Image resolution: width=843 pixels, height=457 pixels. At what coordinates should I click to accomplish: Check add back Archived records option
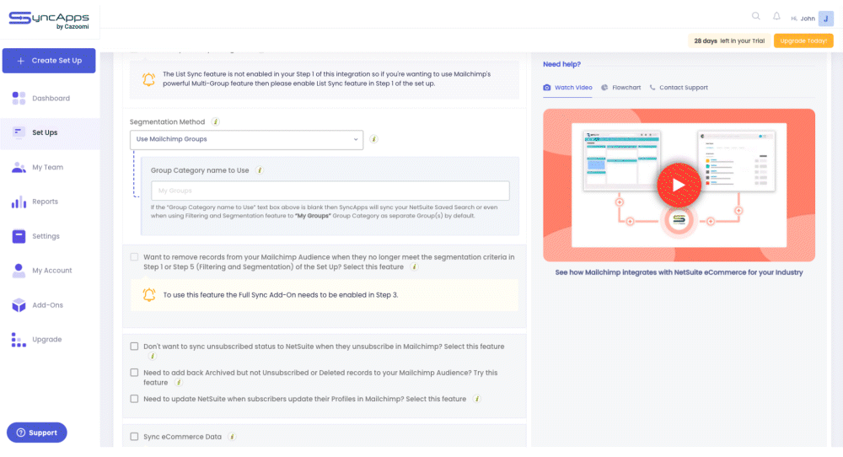click(x=134, y=373)
